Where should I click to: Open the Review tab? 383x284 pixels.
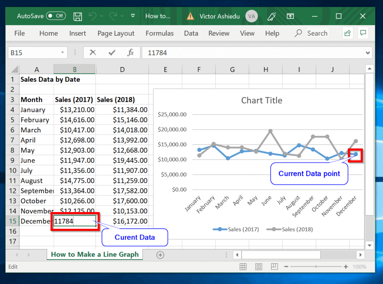(x=218, y=33)
